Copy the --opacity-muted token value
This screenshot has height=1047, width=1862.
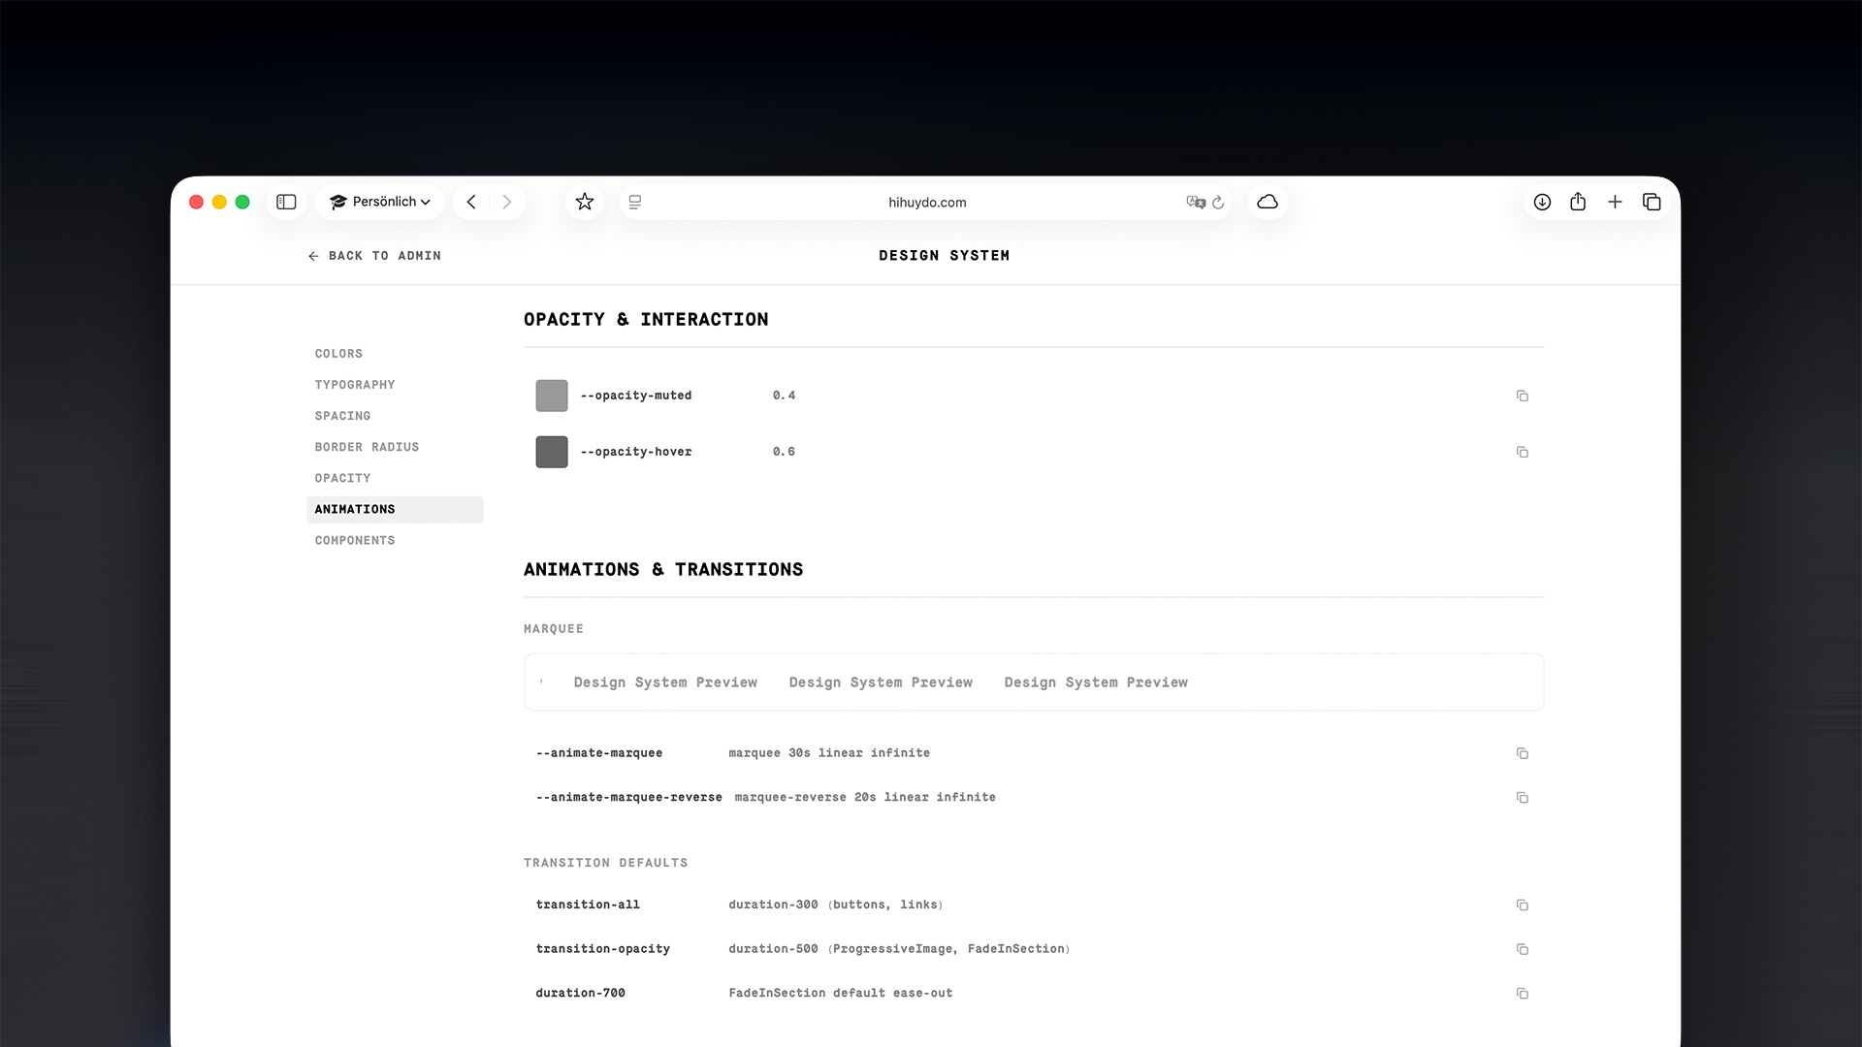click(x=1523, y=396)
